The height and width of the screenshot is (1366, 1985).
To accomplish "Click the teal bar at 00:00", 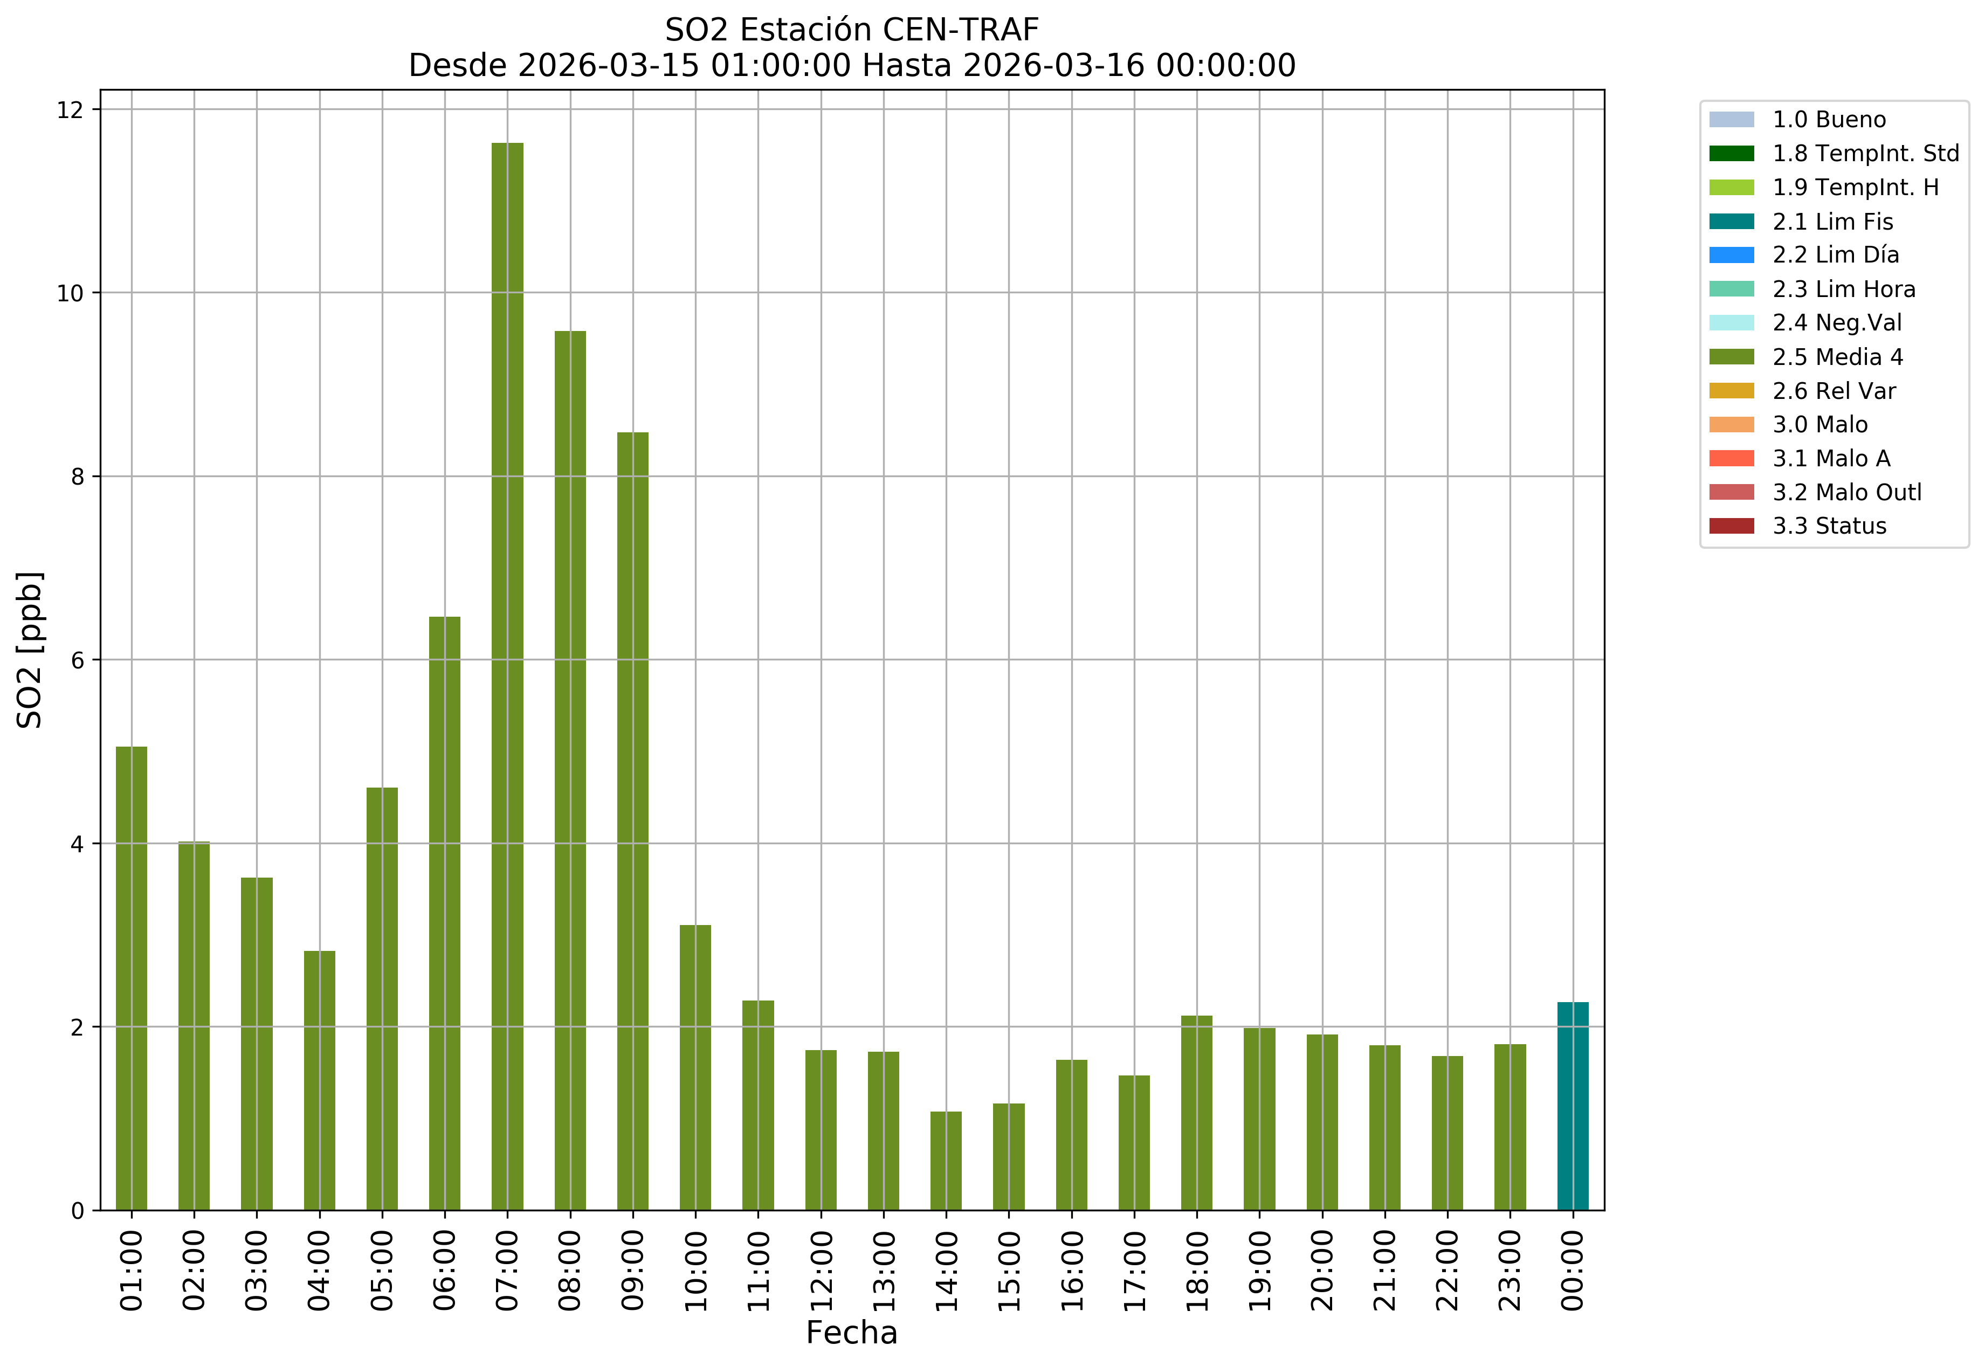I will 1573,1106.
